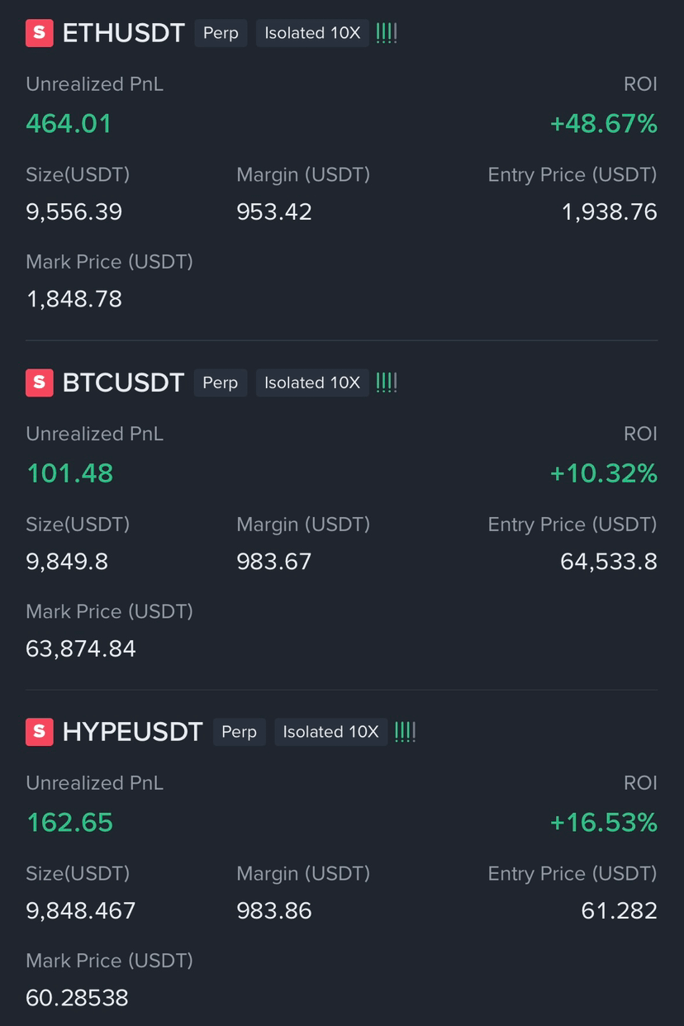Select the Isolated 10X badge on HYPEUSDT
The width and height of the screenshot is (684, 1026).
click(x=330, y=732)
